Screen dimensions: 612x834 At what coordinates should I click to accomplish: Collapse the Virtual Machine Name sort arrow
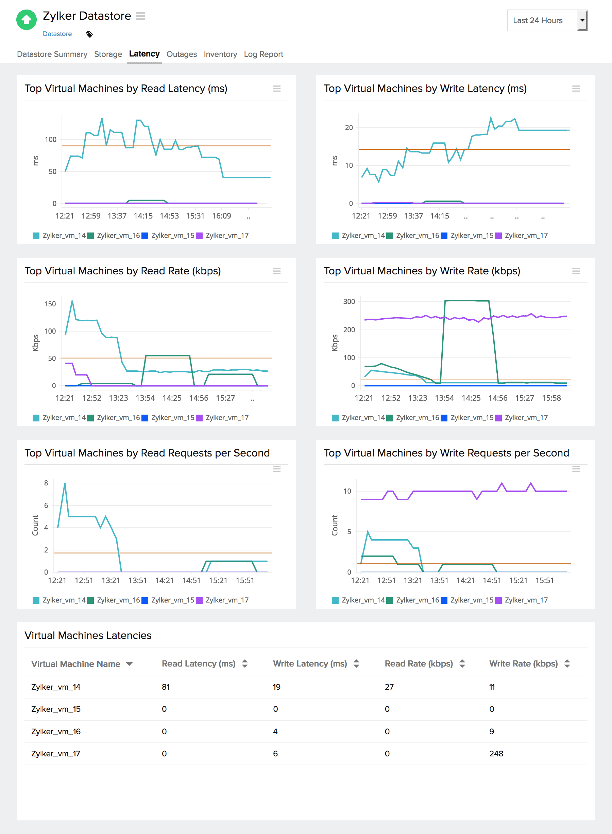click(x=129, y=663)
